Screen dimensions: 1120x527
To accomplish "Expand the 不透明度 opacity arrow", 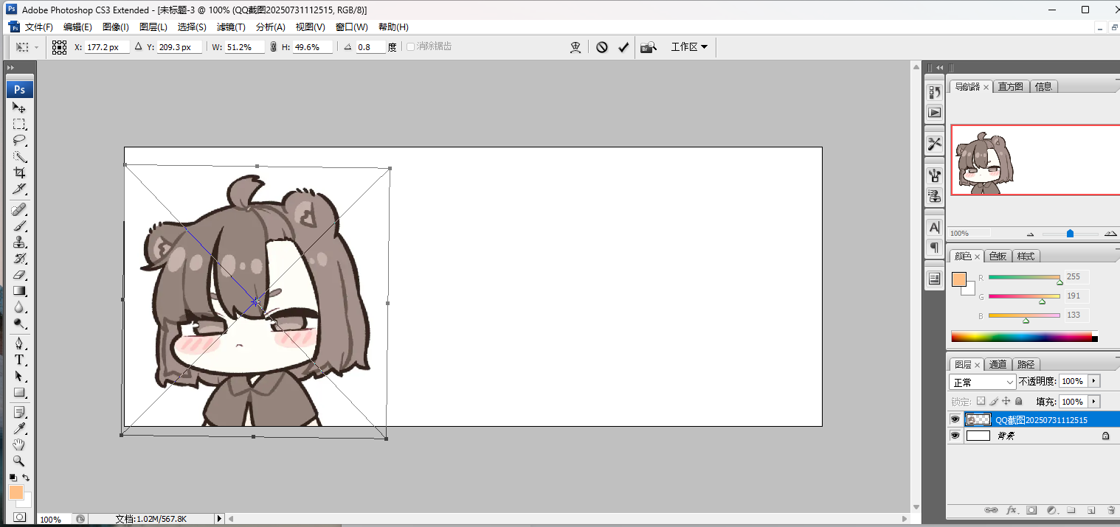I will pos(1094,381).
